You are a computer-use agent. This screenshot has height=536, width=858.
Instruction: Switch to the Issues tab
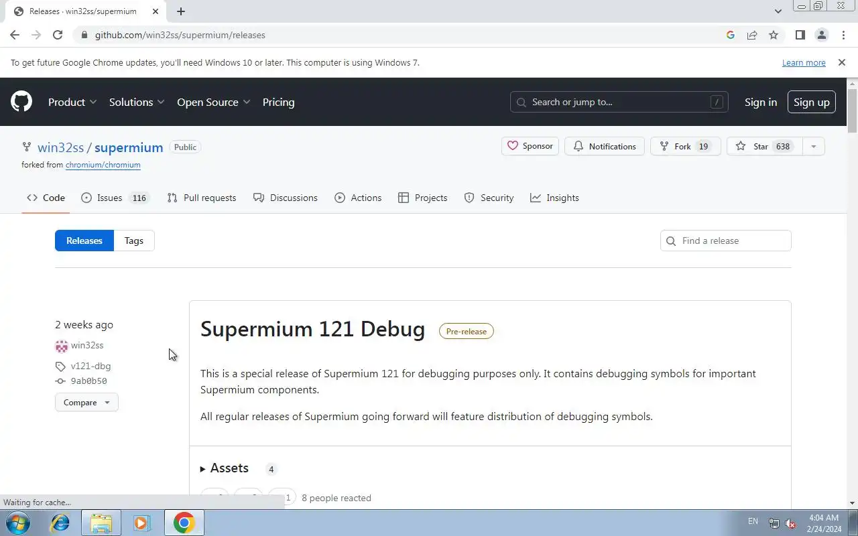[x=115, y=198]
